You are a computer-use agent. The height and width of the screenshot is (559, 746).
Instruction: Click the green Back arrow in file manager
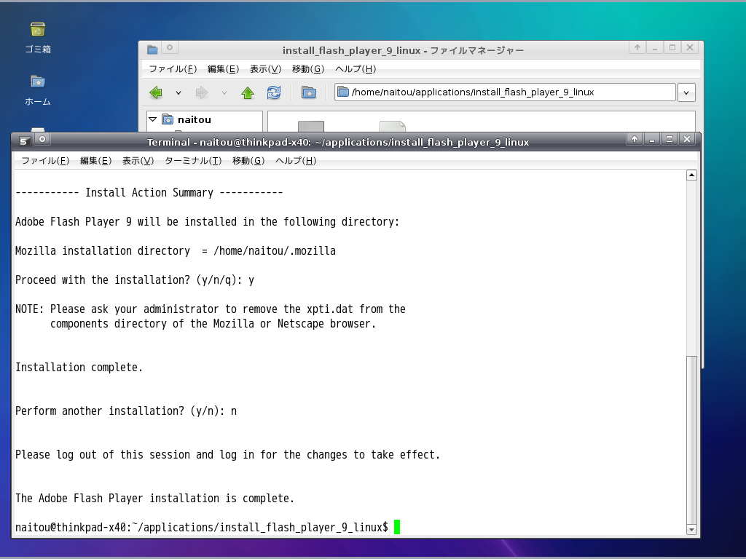(156, 92)
